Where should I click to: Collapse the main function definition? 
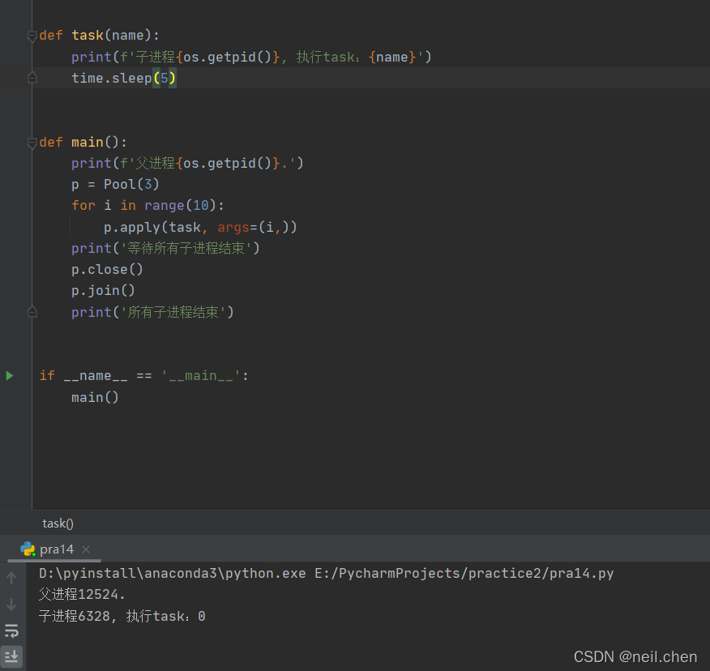pyautogui.click(x=32, y=142)
